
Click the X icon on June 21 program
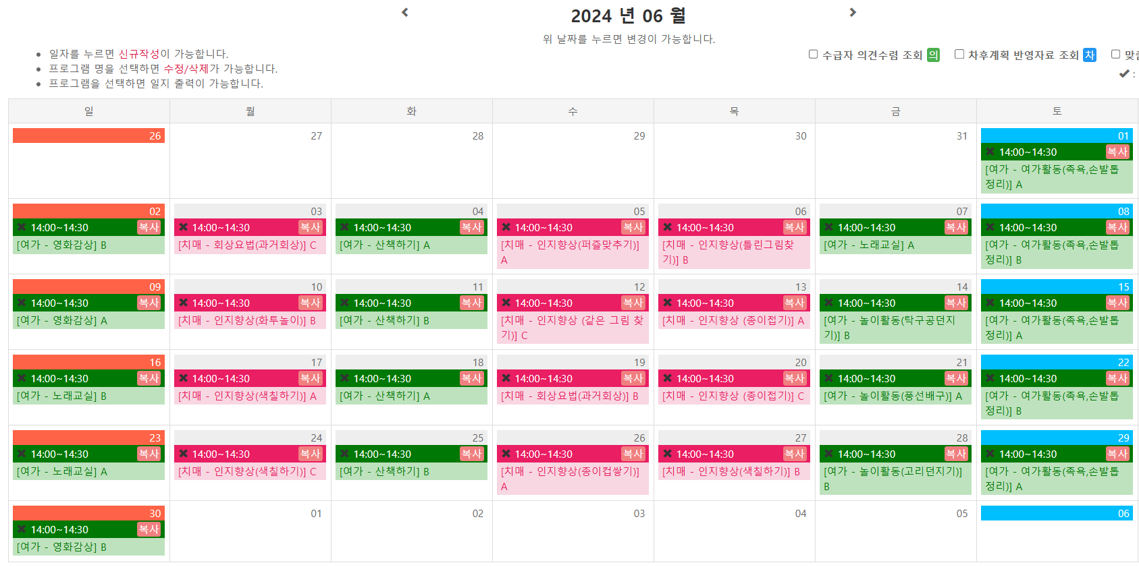828,378
